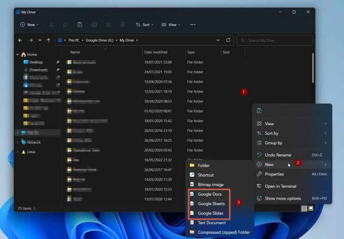Click My Drive in the address breadcrumb

(127, 40)
